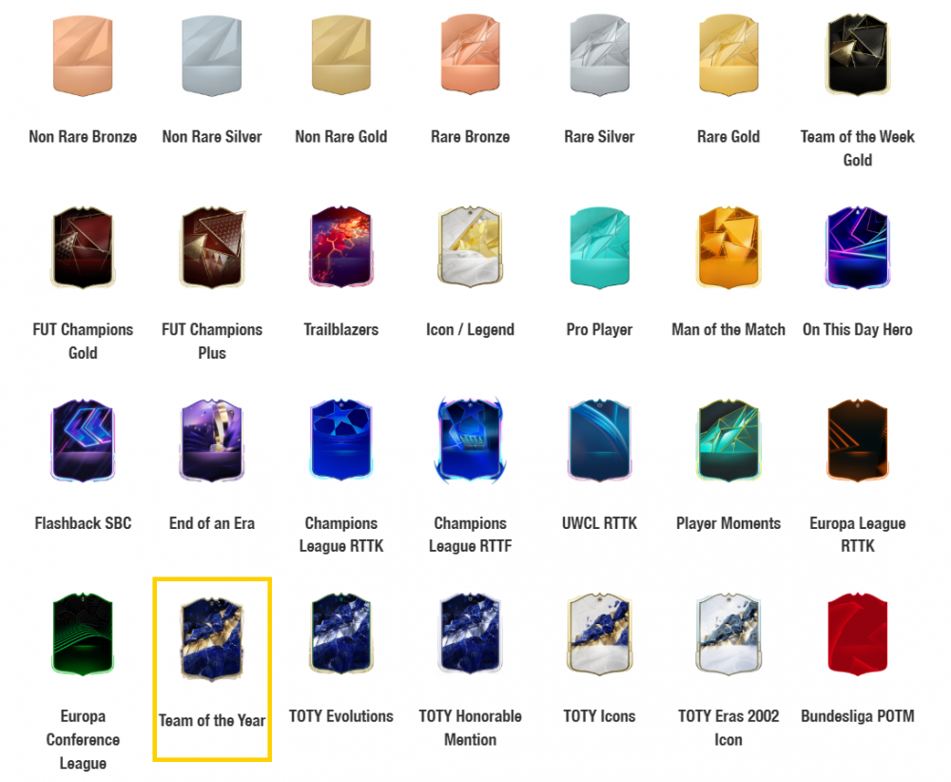
Task: Pick the Man of the Match card
Action: [x=728, y=247]
